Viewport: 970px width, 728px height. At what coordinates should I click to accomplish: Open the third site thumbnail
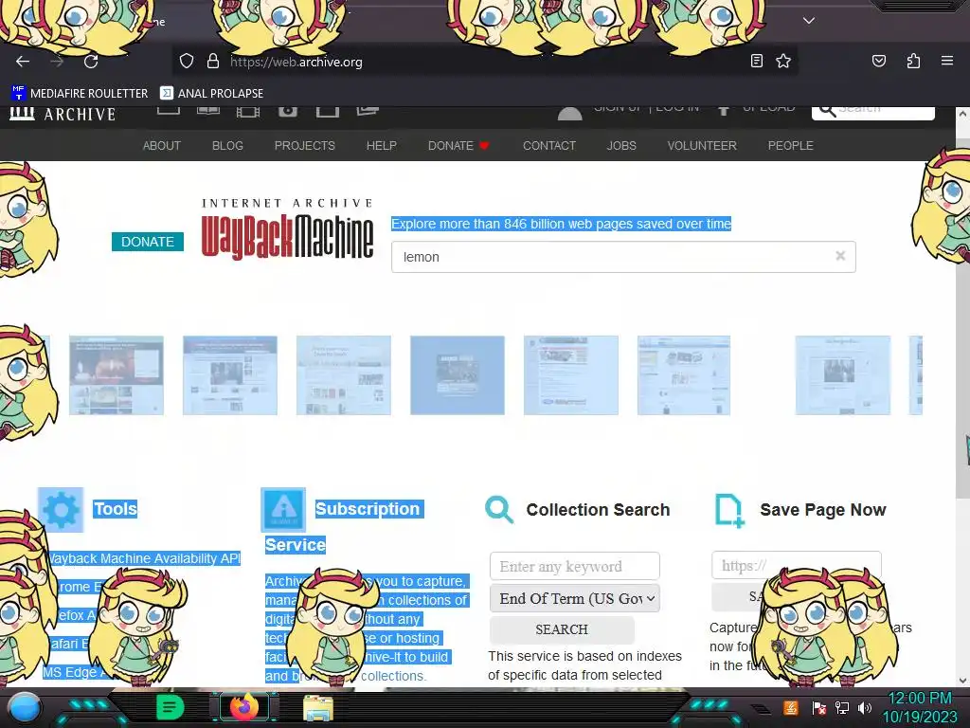pyautogui.click(x=343, y=375)
